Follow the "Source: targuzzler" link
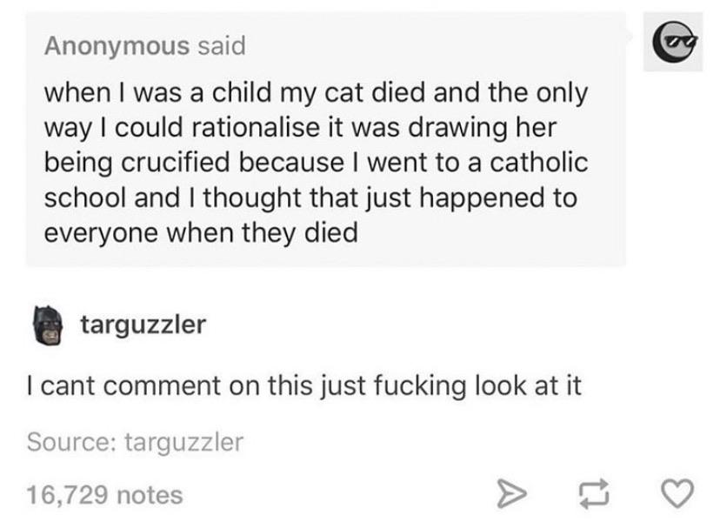The image size is (720, 529). [x=135, y=442]
